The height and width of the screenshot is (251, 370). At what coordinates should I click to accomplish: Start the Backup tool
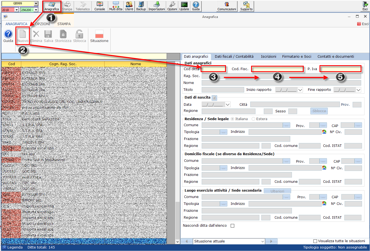point(141,6)
